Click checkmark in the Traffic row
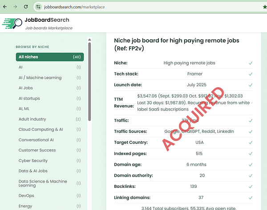Image resolution: width=267 pixels, height=210 pixels. point(251,121)
